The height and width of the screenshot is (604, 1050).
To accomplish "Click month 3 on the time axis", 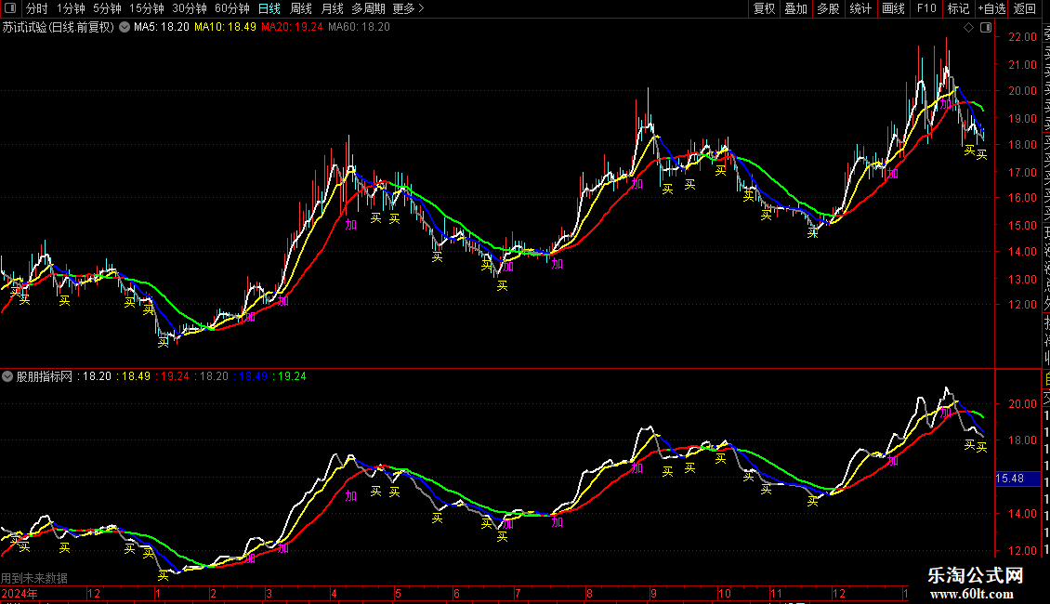I will 269,593.
